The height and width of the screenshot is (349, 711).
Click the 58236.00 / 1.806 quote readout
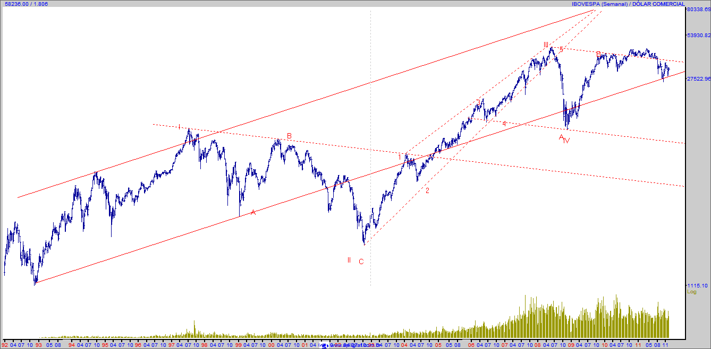(26, 4)
